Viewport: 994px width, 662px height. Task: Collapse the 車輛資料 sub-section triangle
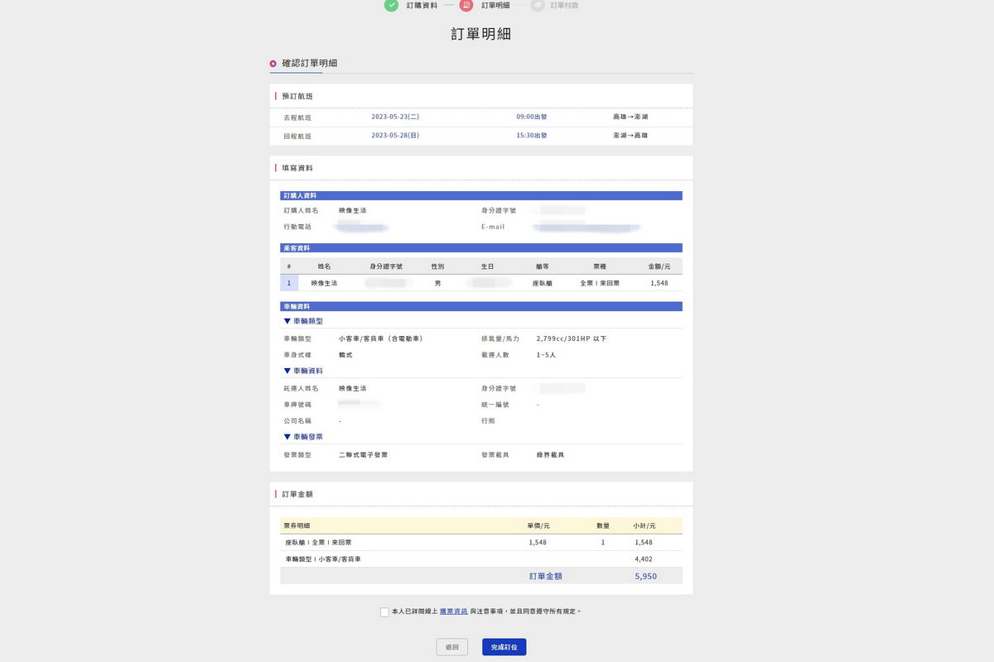[x=287, y=371]
